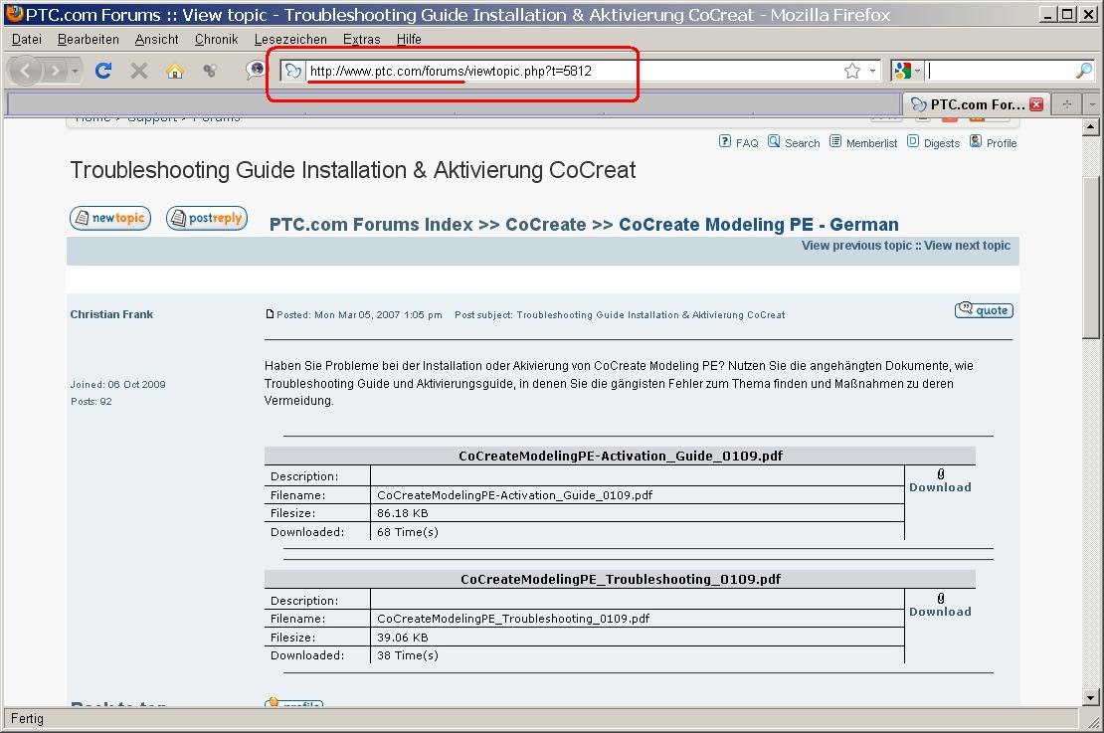Click the Digests icon
The height and width of the screenshot is (733, 1104).
coord(912,141)
